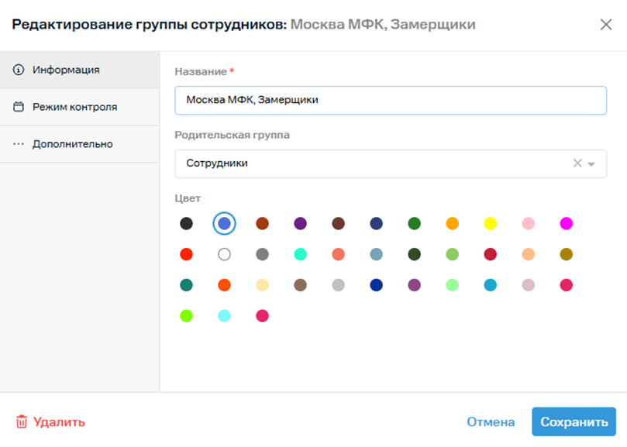Switch to the Режим контроля tab

74,107
